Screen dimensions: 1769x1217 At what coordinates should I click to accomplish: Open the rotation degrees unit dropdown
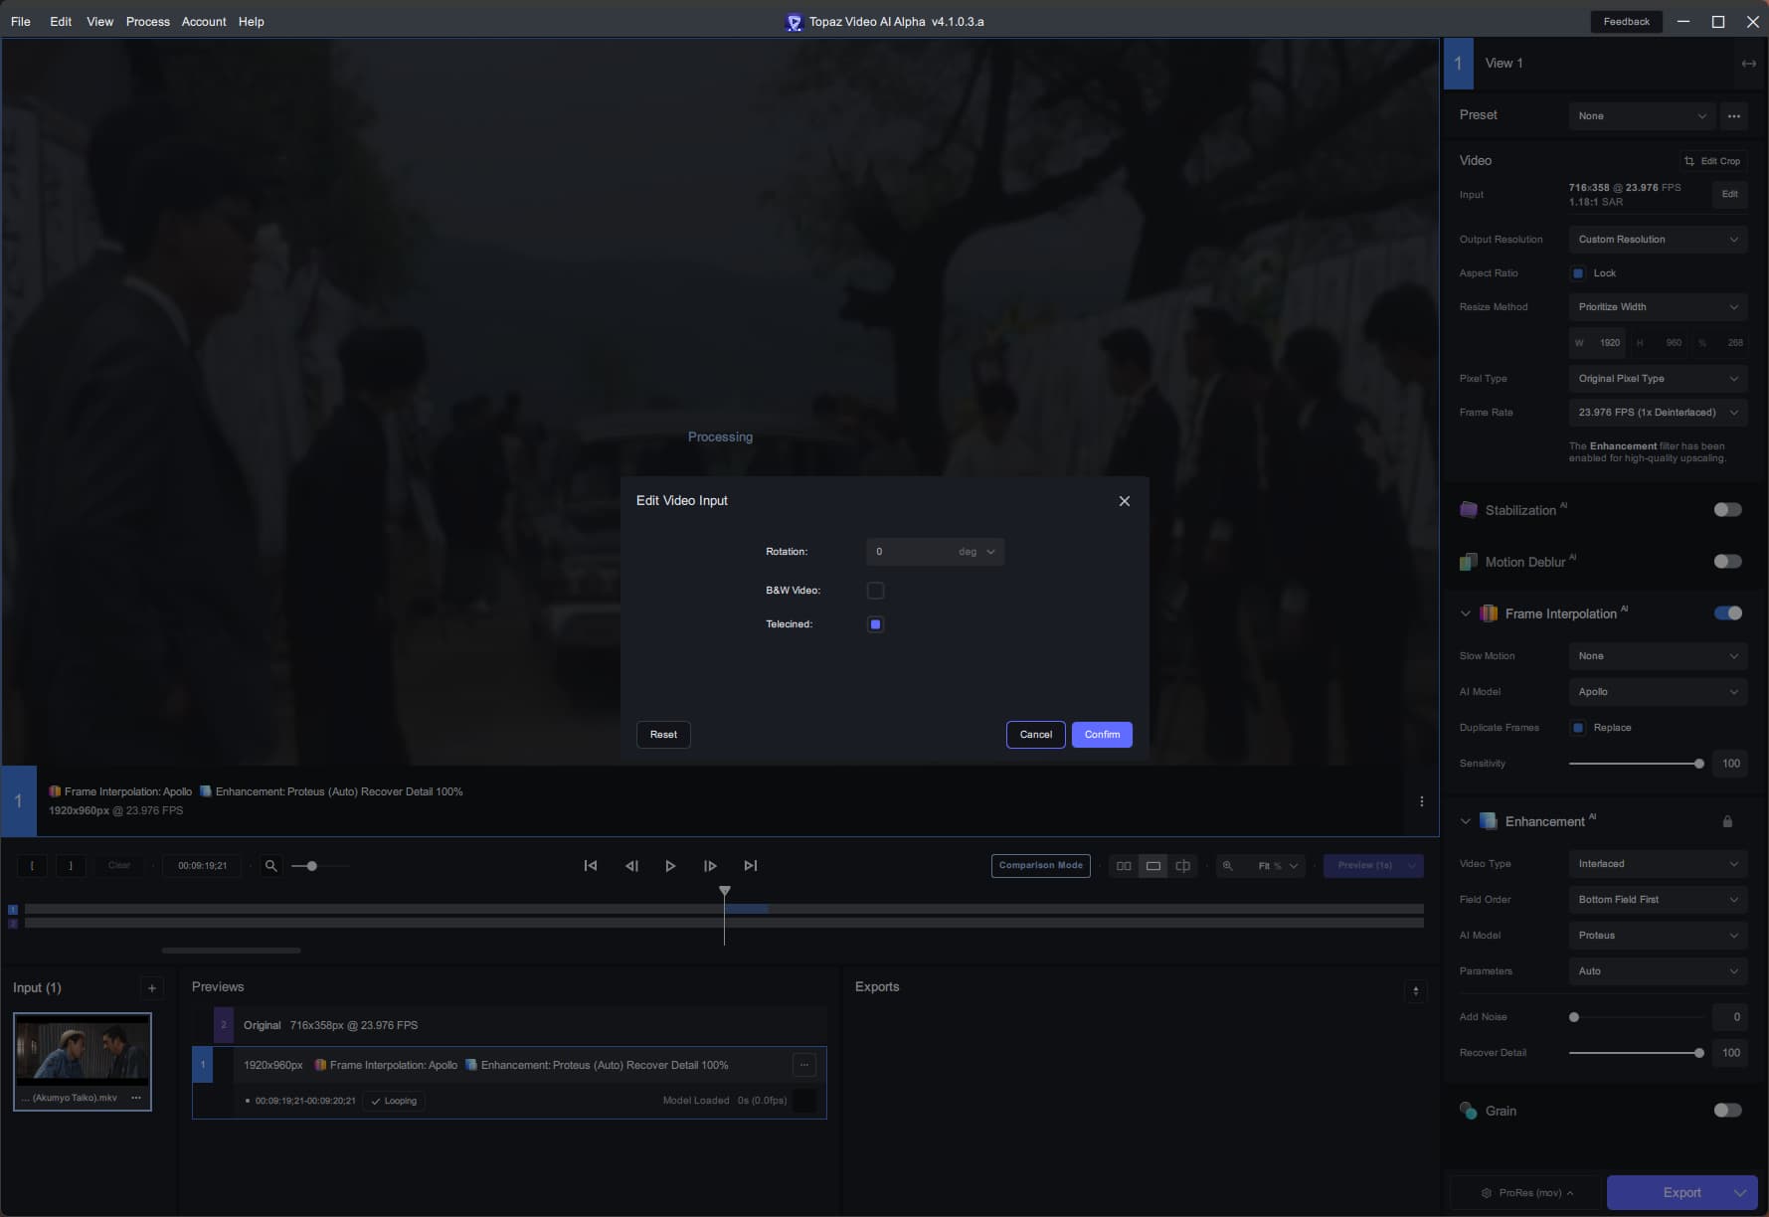979,551
